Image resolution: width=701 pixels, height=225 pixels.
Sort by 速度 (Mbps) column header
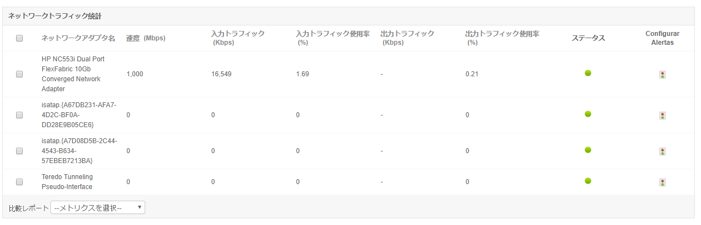[x=146, y=38]
